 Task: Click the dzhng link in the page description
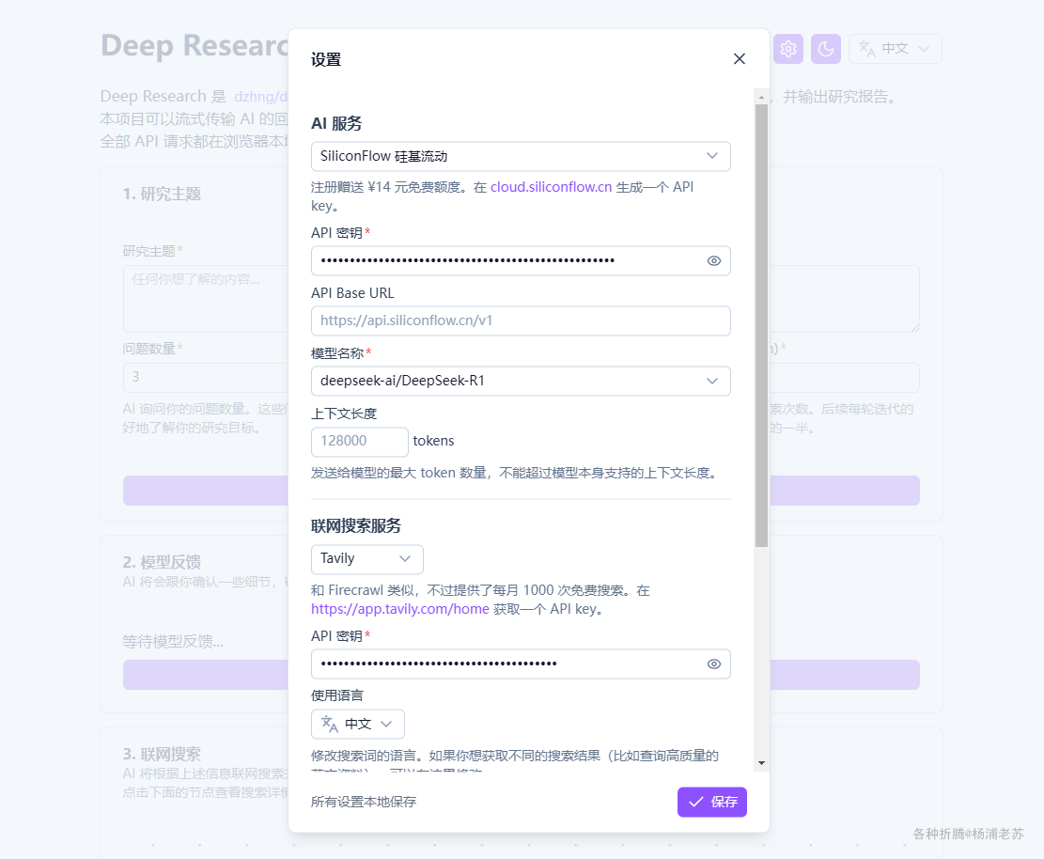(x=261, y=97)
